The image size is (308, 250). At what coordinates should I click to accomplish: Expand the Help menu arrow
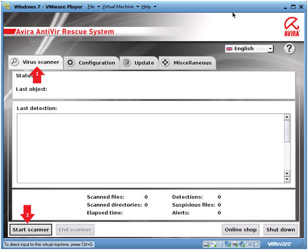[x=155, y=7]
